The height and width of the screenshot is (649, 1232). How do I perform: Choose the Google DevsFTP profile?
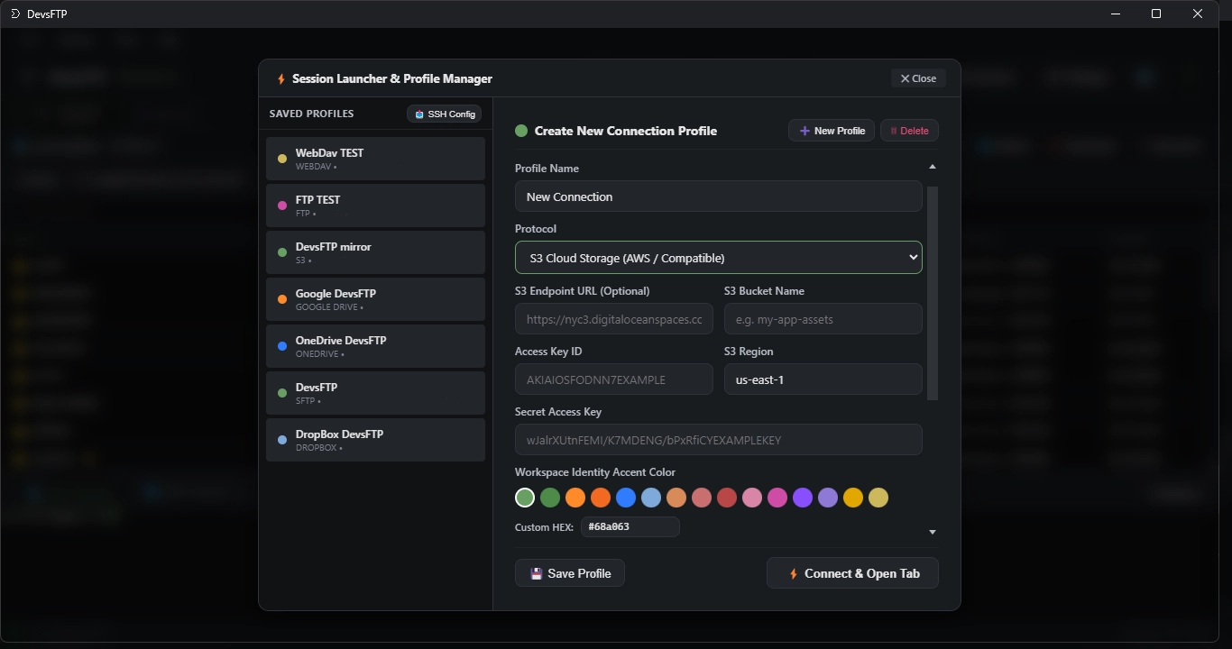[x=375, y=299]
